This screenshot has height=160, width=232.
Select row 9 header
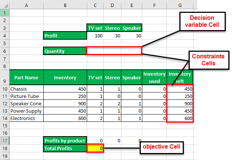[4, 77]
